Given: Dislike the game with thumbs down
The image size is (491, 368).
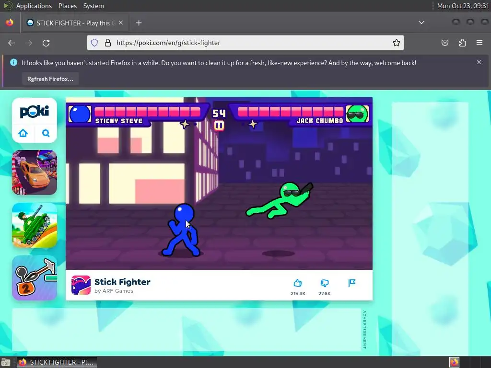Looking at the screenshot, I should tap(325, 283).
